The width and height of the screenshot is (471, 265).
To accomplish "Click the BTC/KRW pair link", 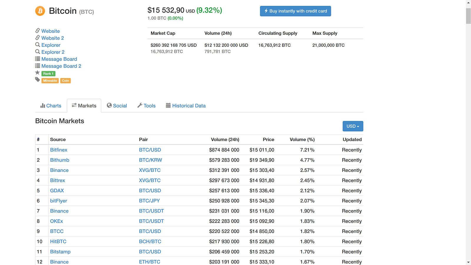I will [x=150, y=160].
